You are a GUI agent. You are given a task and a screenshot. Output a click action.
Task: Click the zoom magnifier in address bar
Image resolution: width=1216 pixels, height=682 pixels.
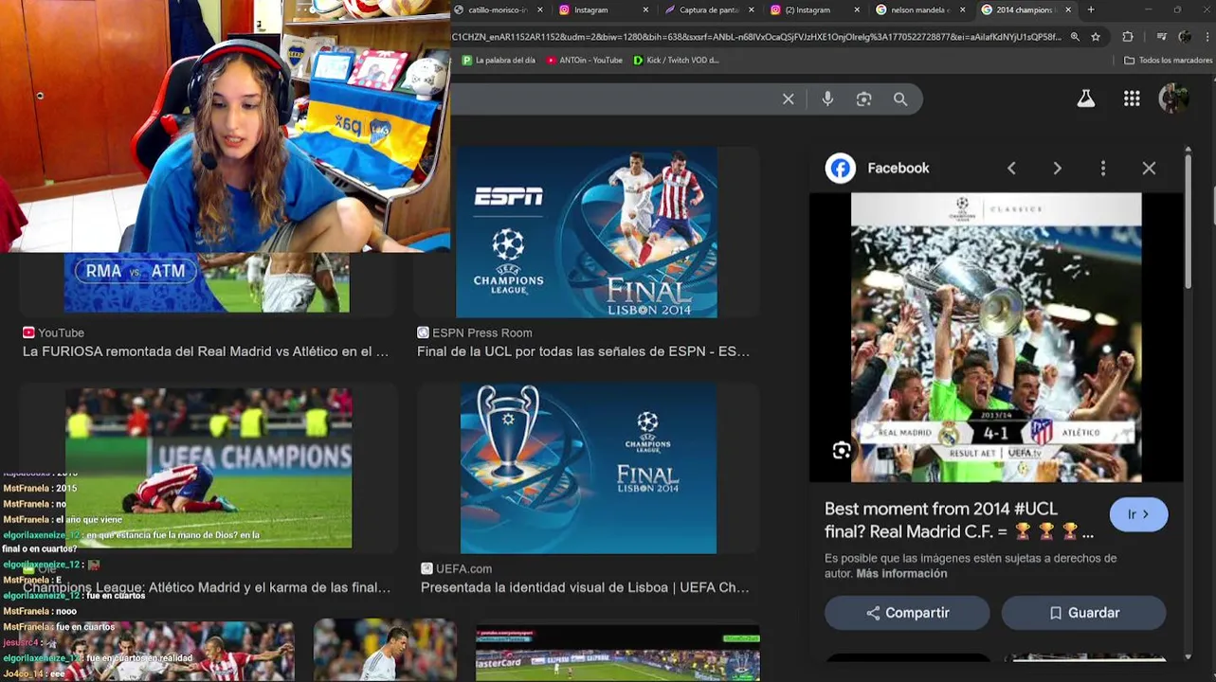[x=1075, y=37]
